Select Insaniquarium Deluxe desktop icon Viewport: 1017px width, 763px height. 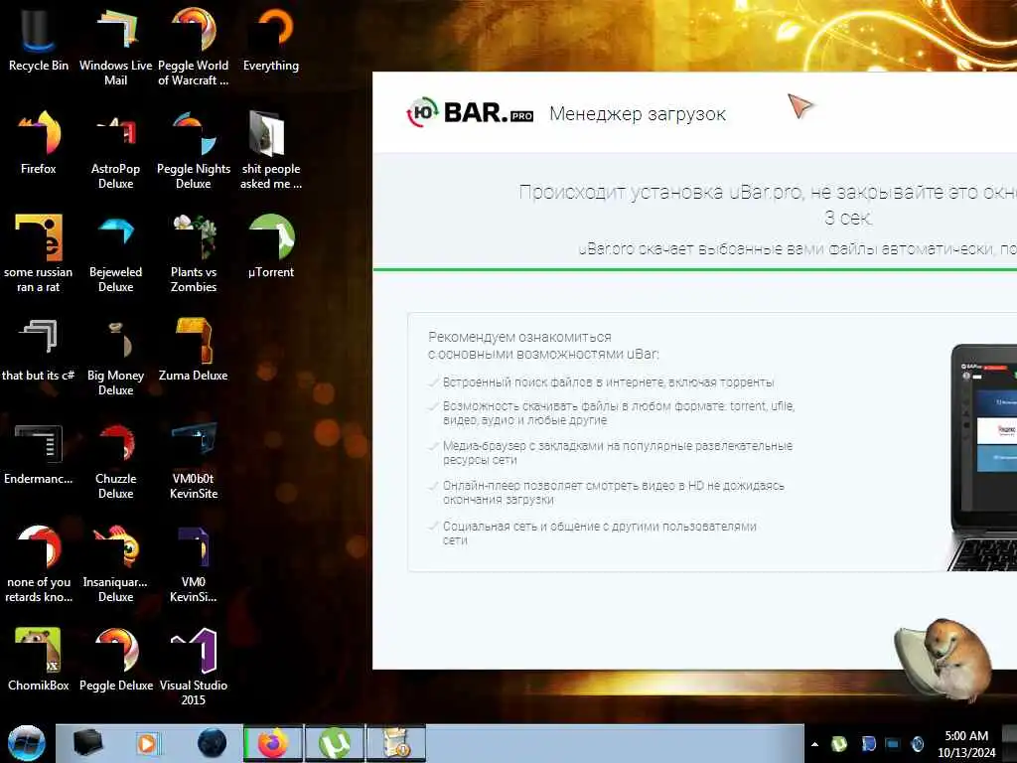[115, 563]
